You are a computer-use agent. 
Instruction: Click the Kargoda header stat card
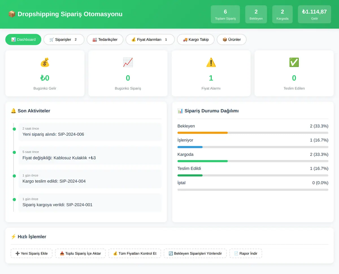(x=282, y=14)
